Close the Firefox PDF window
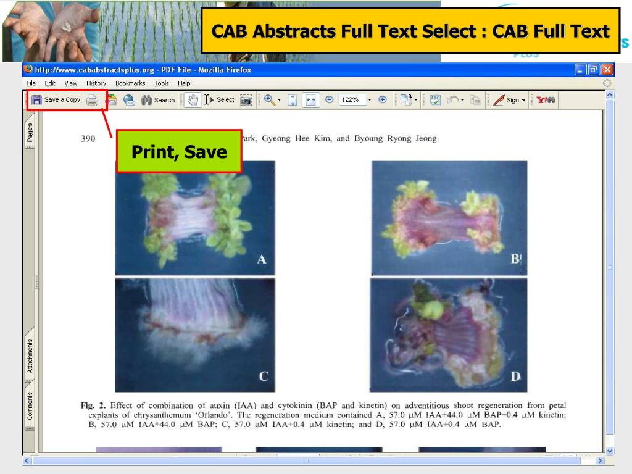Screen dimensions: 632x474 coord(607,70)
